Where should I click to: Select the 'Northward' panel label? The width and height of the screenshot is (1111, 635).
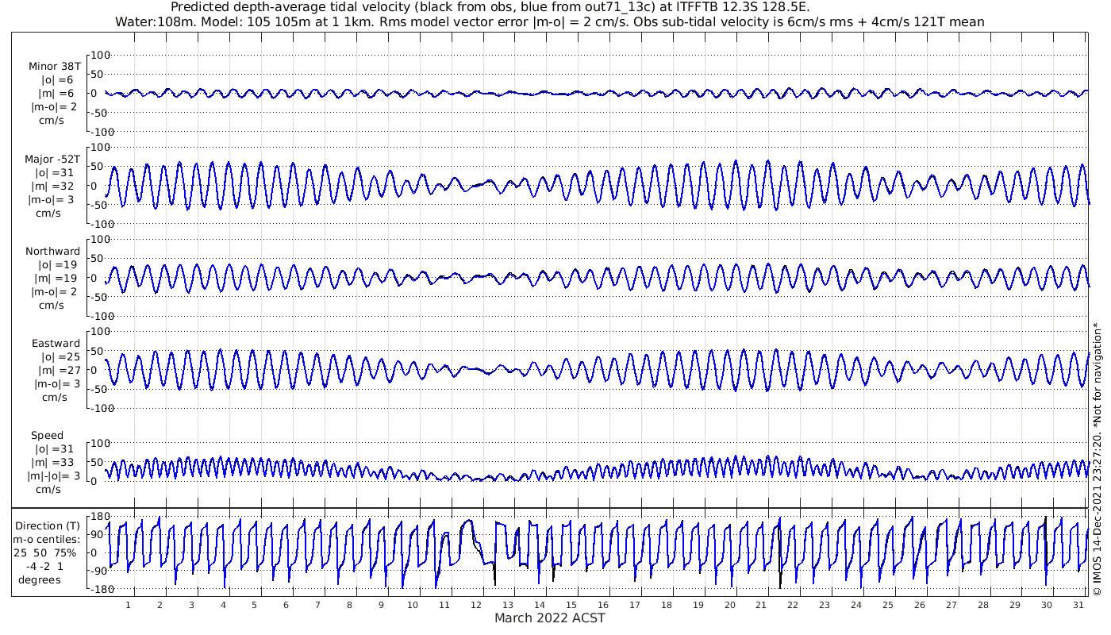pyautogui.click(x=52, y=251)
